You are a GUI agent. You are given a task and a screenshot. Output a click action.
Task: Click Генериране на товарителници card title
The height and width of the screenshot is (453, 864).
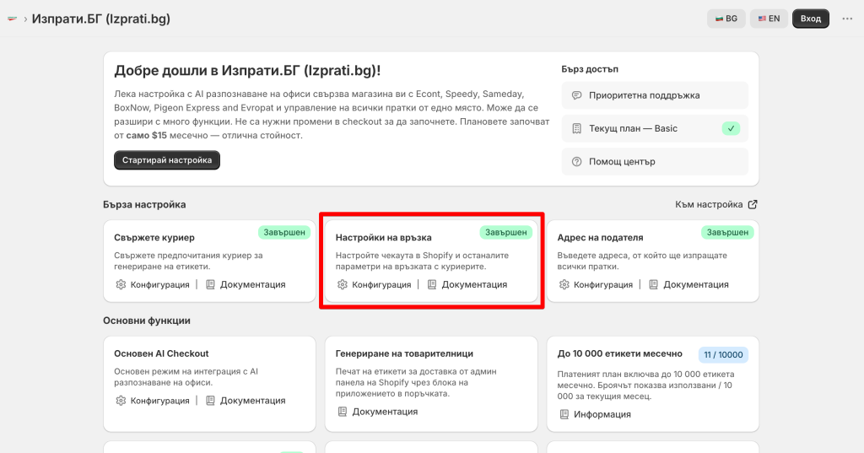coord(404,353)
